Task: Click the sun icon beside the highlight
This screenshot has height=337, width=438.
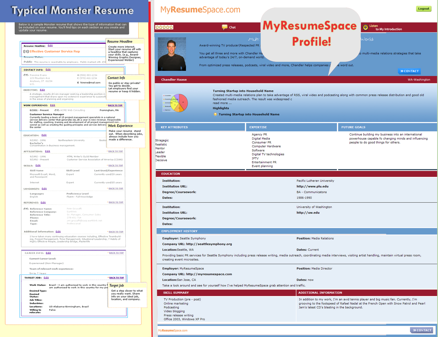Action: (215, 114)
